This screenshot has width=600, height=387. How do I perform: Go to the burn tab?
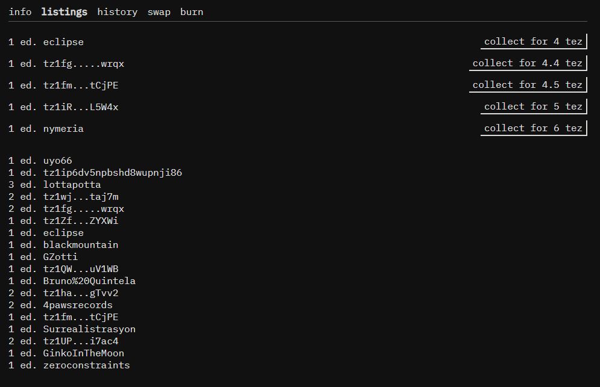coord(191,12)
